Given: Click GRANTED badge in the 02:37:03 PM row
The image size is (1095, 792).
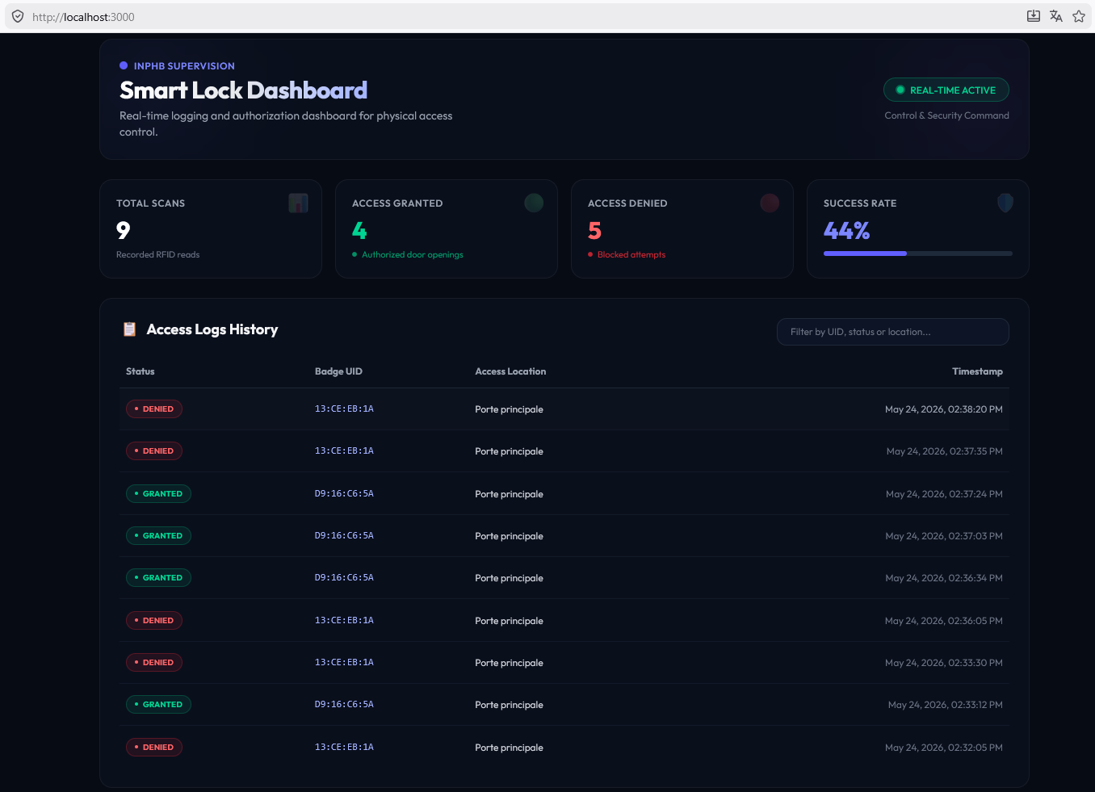Looking at the screenshot, I should [158, 535].
